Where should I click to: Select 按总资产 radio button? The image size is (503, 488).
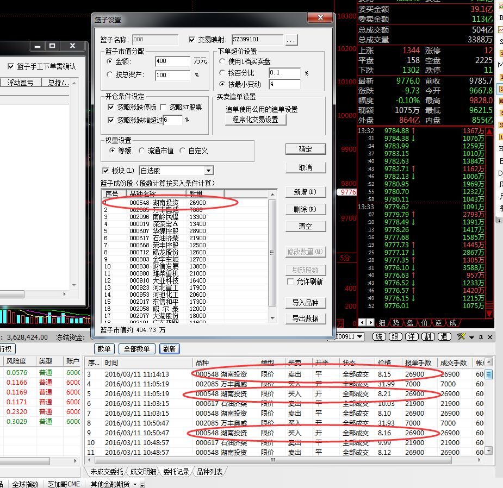110,74
